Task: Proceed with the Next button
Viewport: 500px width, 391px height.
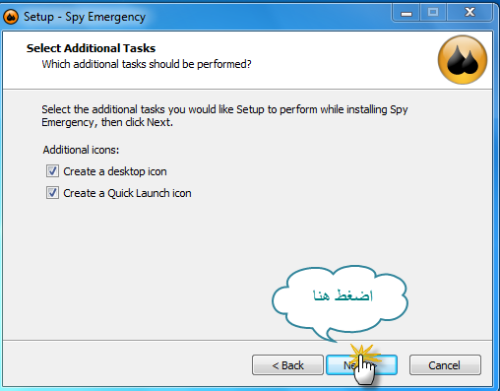Action: (361, 364)
